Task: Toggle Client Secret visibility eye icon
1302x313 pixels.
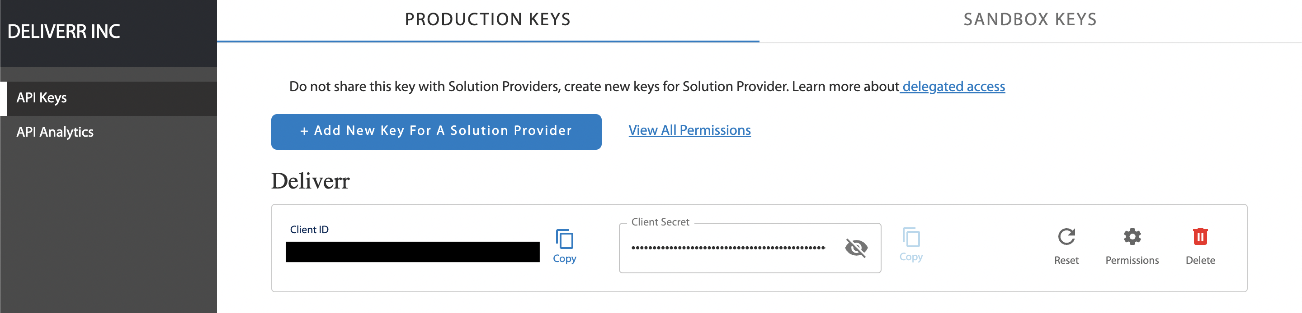Action: (x=856, y=248)
